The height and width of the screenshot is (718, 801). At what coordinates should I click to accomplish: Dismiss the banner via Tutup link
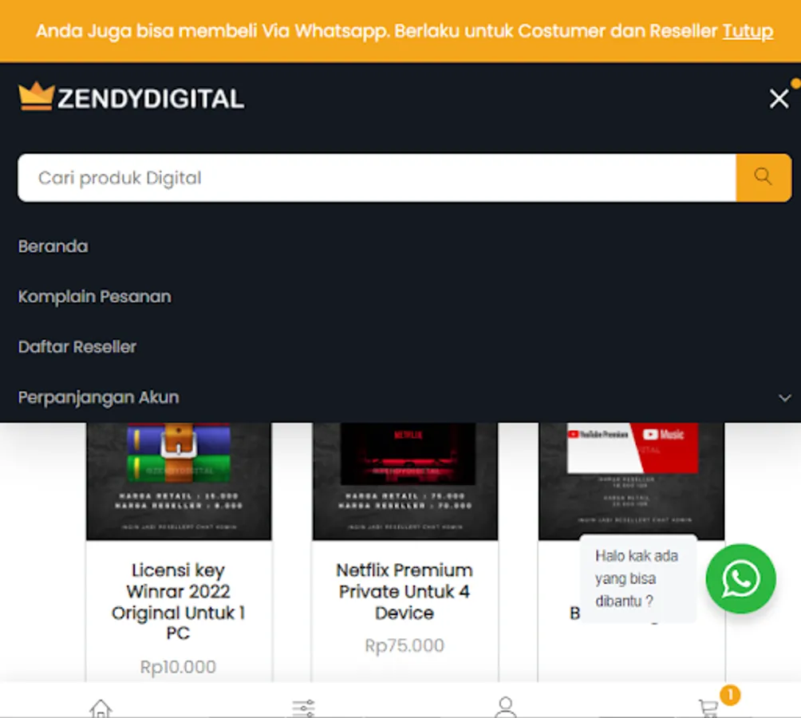748,31
